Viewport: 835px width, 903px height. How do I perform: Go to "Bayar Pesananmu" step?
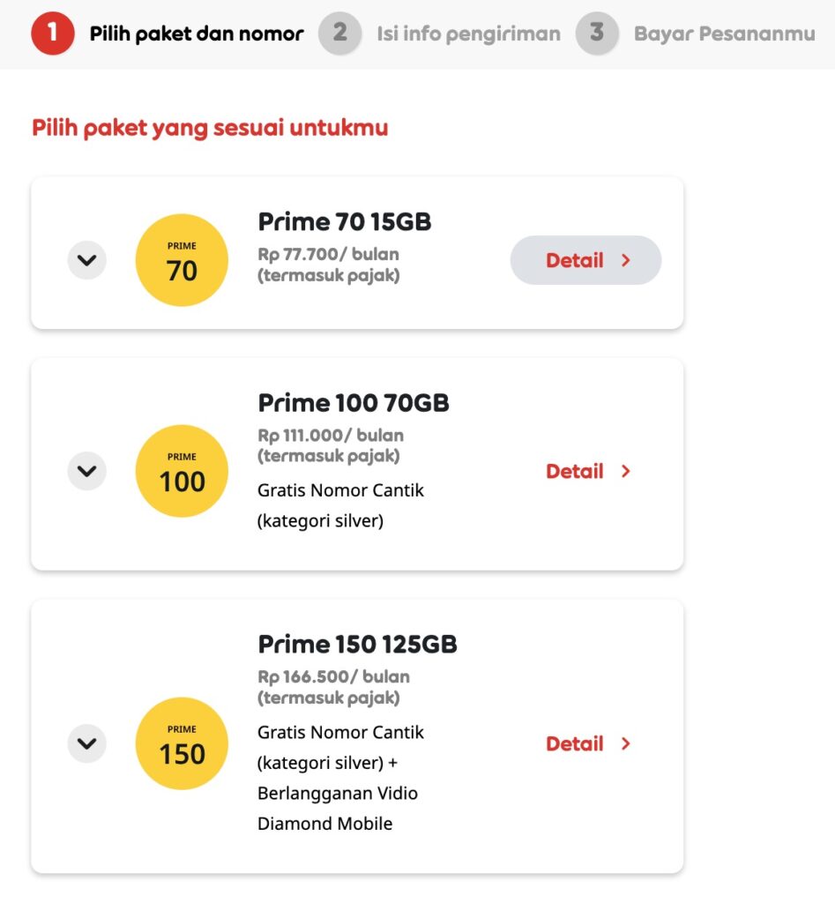pos(725,34)
